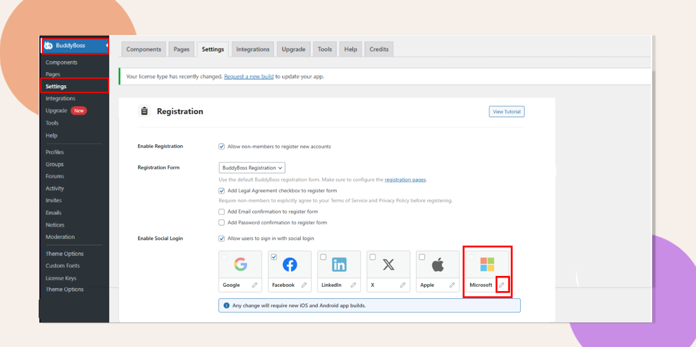This screenshot has height=347, width=696.
Task: Click the BuddyBoss logo icon in sidebar
Action: pyautogui.click(x=49, y=45)
